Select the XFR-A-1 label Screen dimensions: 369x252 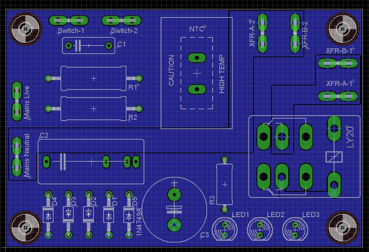(339, 84)
